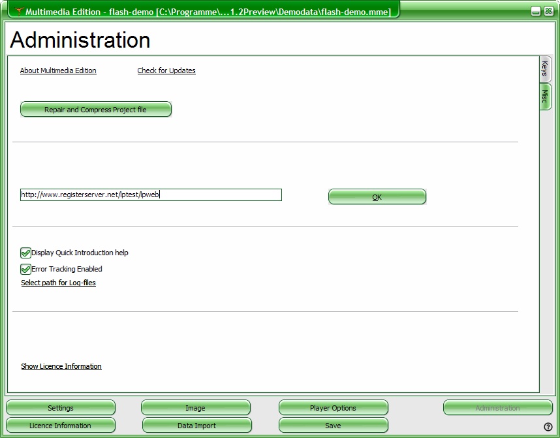
Task: Open Player Options section
Action: tap(333, 408)
